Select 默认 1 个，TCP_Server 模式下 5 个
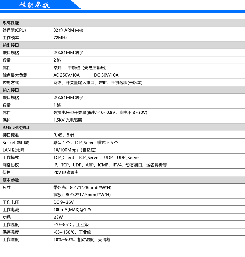Viewport: 245px width, 257px height. click(86, 143)
